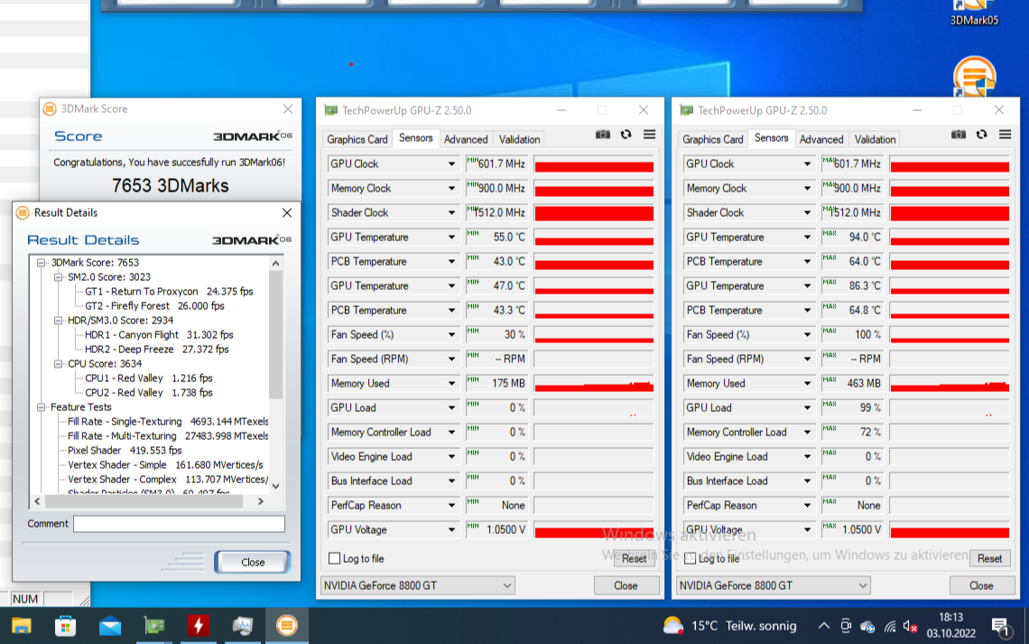
Task: Switch to Graphics Card tab in left GPU-Z
Action: click(357, 139)
